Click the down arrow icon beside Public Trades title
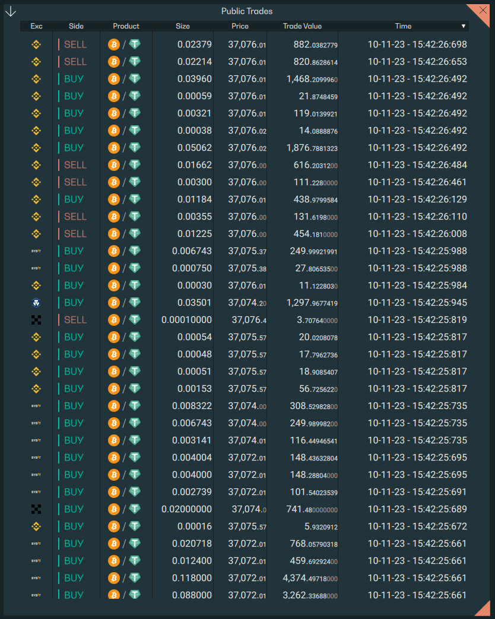The width and height of the screenshot is (495, 619). click(x=11, y=11)
